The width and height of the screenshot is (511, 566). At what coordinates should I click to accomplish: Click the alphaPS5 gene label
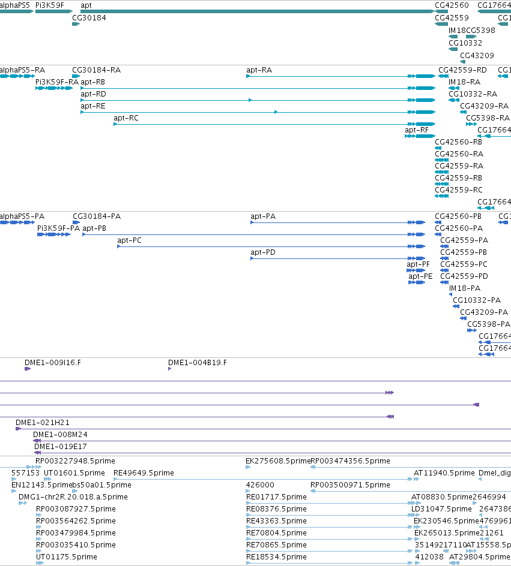[x=15, y=5]
